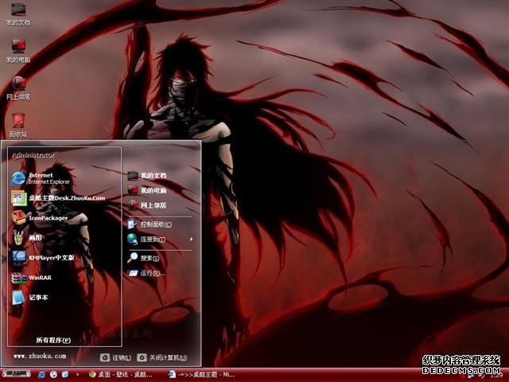Click the www.zhuoku.com text in the start menu
509x382 pixels.
pyautogui.click(x=40, y=356)
